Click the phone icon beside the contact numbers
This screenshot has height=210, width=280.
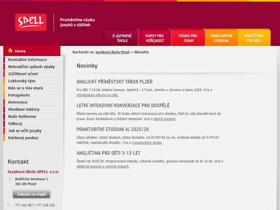click(10, 205)
